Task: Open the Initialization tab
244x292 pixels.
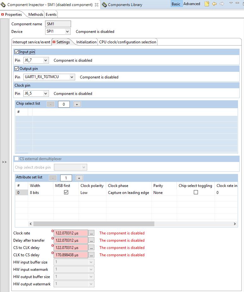Action: click(x=86, y=42)
